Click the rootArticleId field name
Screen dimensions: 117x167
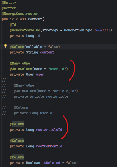(x=49, y=130)
